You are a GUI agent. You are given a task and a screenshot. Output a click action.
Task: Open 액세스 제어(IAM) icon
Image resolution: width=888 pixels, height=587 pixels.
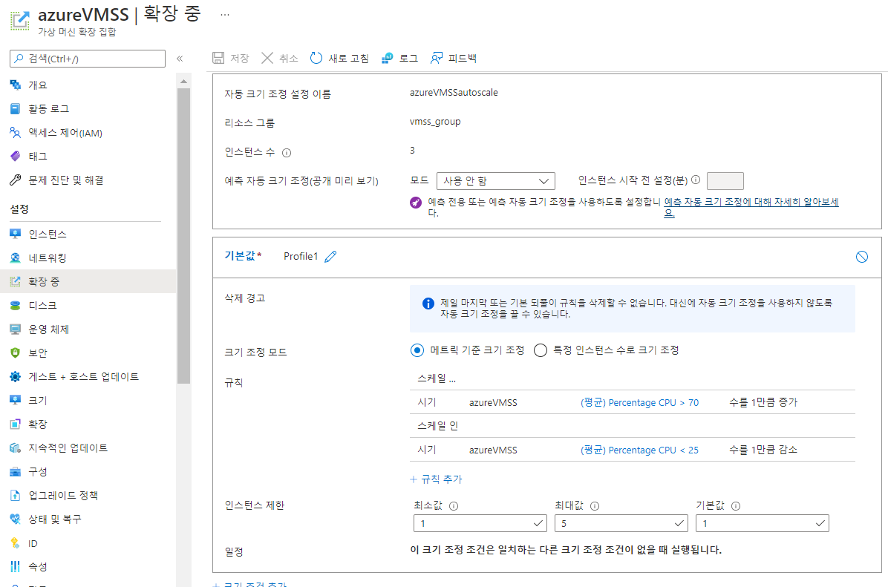click(x=16, y=132)
